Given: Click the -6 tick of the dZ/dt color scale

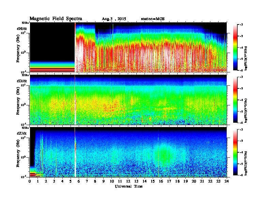Looking at the screenshot, I should coord(241,175).
